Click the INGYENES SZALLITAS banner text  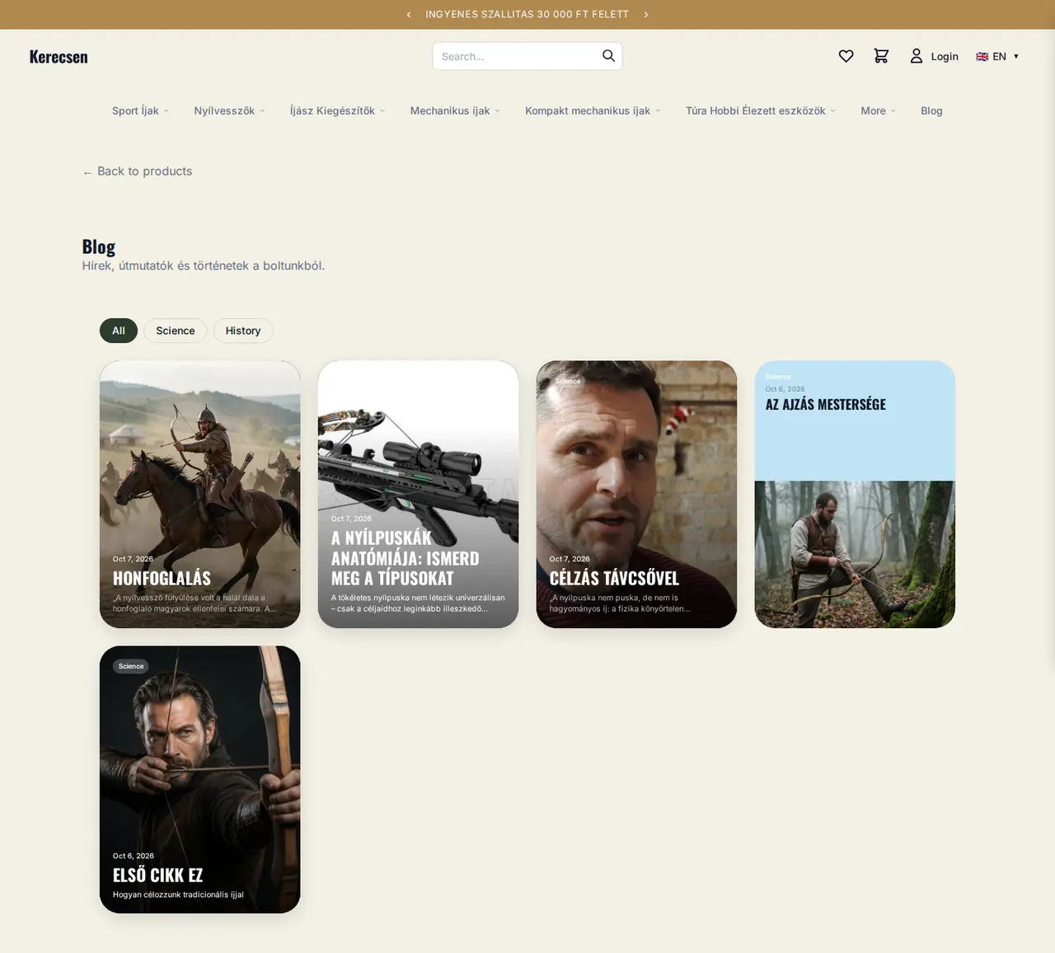[x=527, y=15]
